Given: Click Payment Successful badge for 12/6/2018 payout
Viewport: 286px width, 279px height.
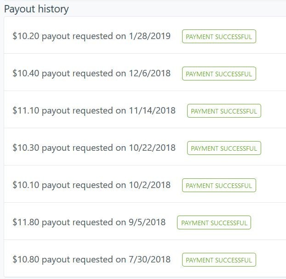Looking at the screenshot, I should click(219, 74).
